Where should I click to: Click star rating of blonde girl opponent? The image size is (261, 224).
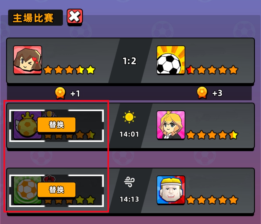tap(212, 135)
